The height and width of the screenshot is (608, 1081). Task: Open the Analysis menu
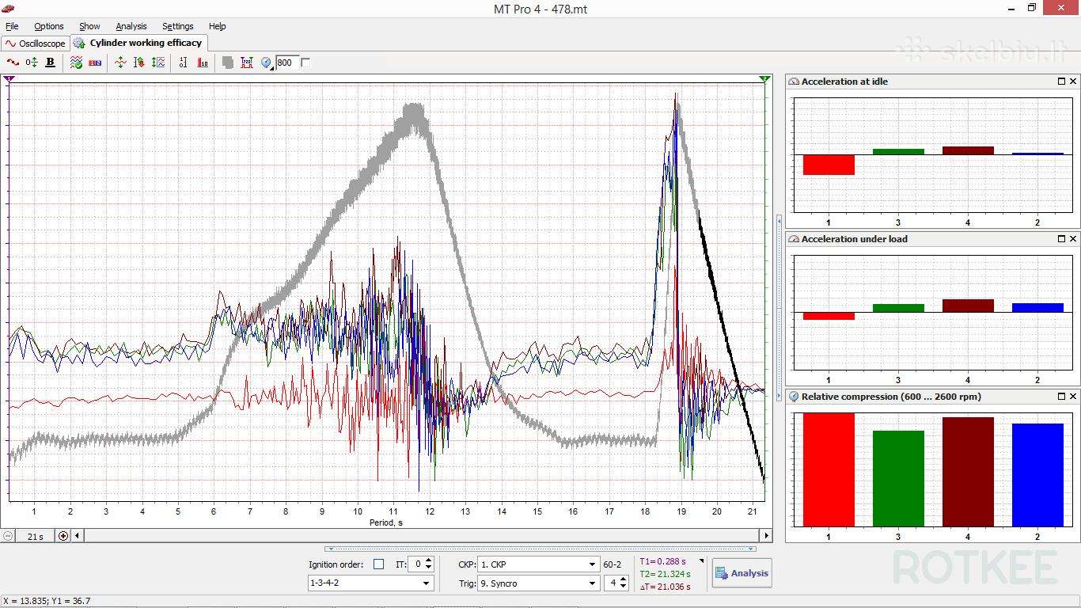coord(131,26)
